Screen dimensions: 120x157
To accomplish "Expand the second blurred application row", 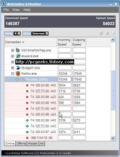I will click(x=13, y=56).
